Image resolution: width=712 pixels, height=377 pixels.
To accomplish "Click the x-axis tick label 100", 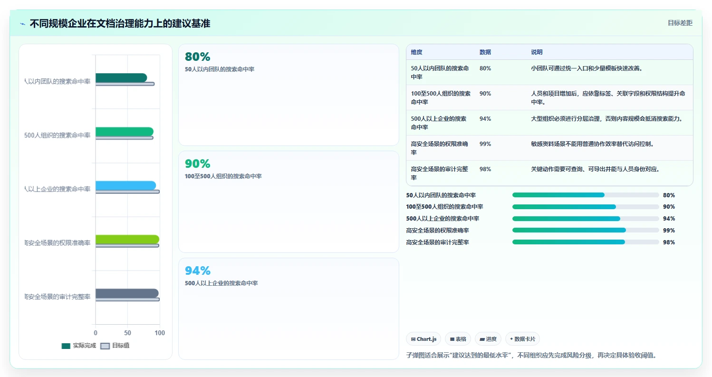I will click(x=160, y=333).
